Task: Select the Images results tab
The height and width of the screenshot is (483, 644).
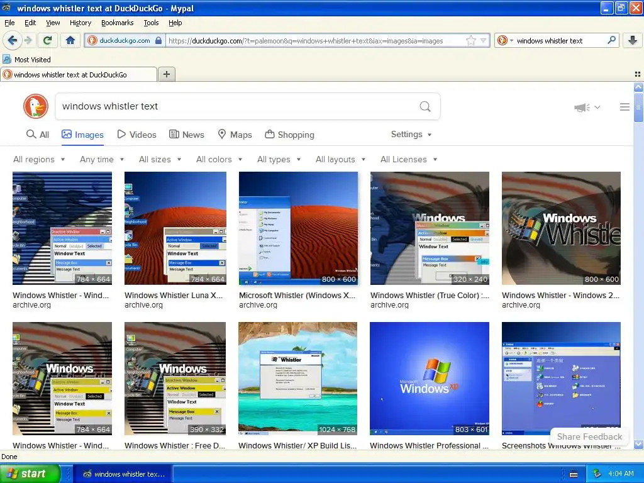Action: pos(82,135)
